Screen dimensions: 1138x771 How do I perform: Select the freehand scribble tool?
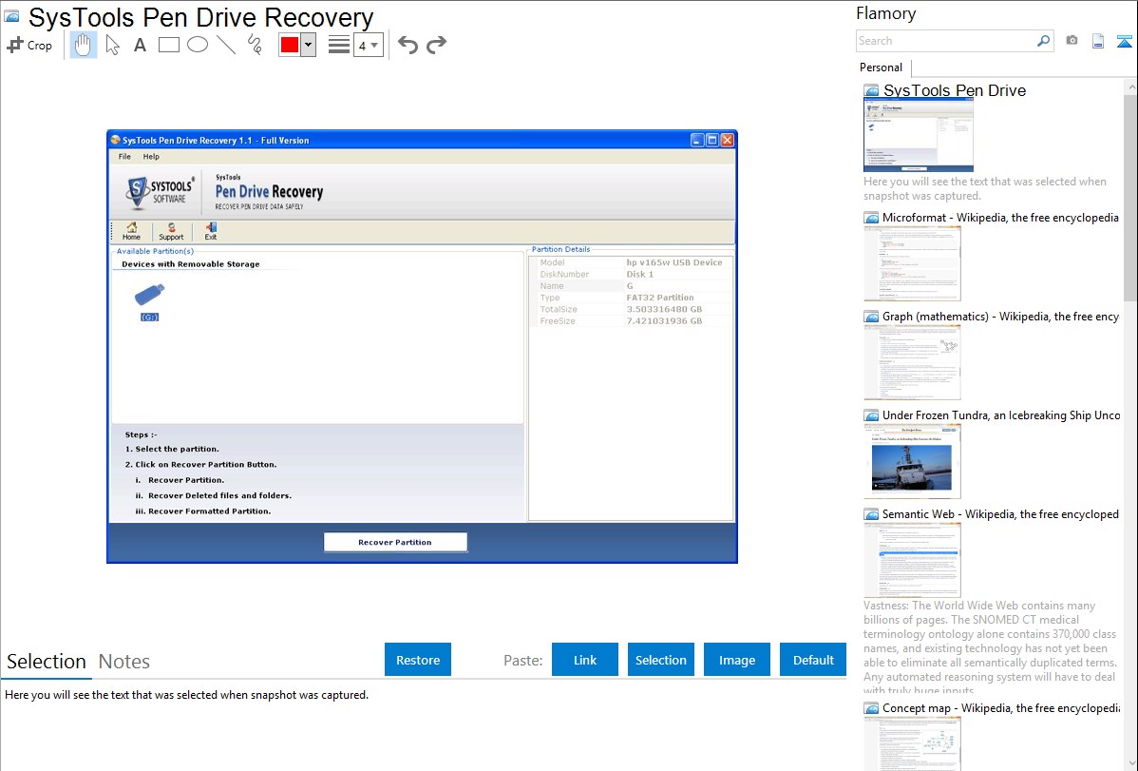point(255,45)
